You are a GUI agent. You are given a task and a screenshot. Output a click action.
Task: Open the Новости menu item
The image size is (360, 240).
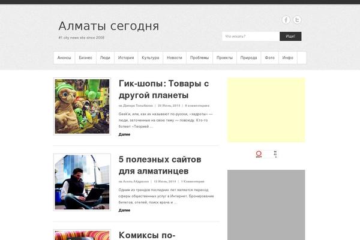[175, 58]
